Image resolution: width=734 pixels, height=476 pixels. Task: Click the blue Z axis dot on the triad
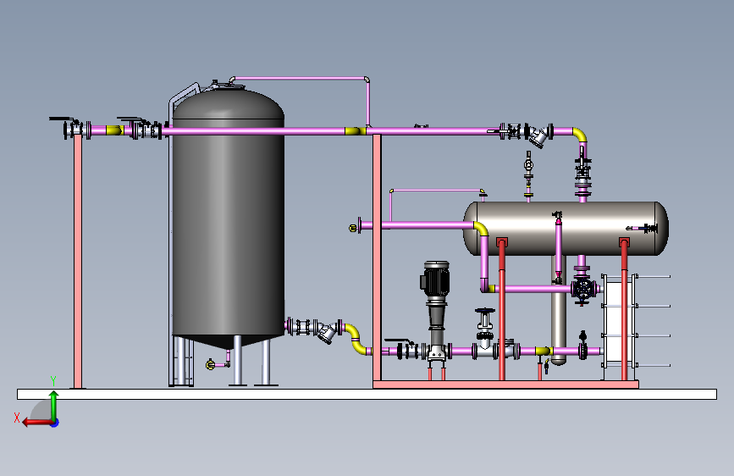[55, 423]
